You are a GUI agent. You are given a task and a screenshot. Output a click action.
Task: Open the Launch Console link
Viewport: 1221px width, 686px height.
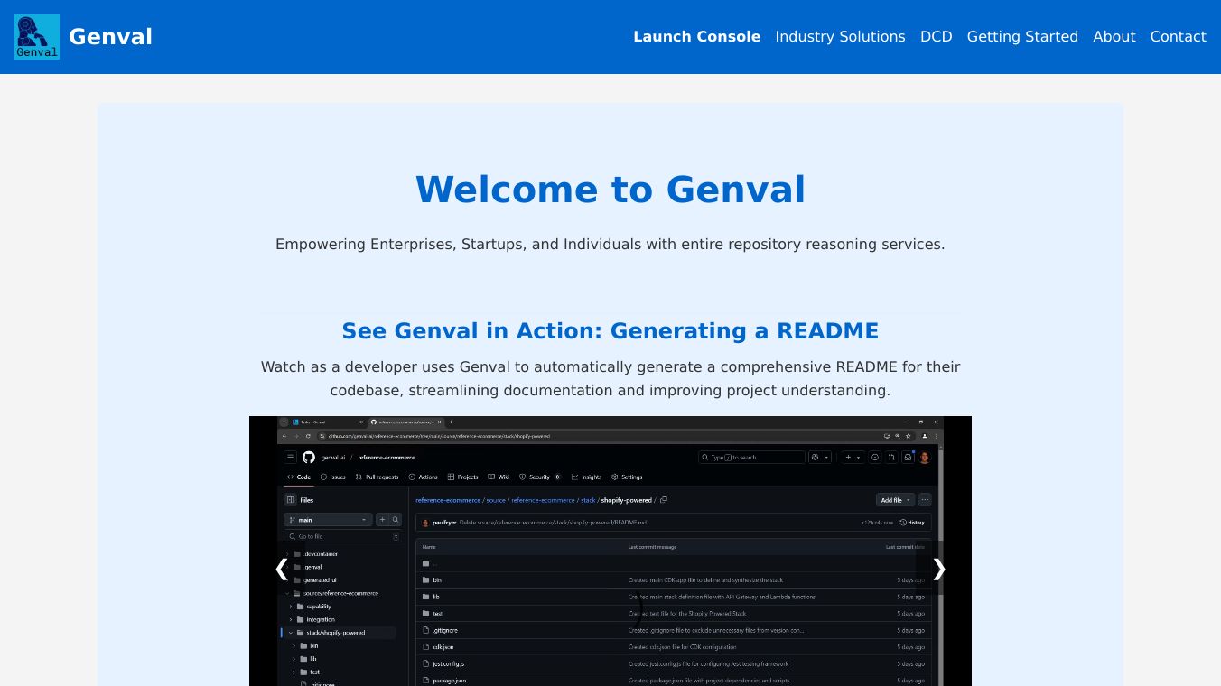coord(697,37)
